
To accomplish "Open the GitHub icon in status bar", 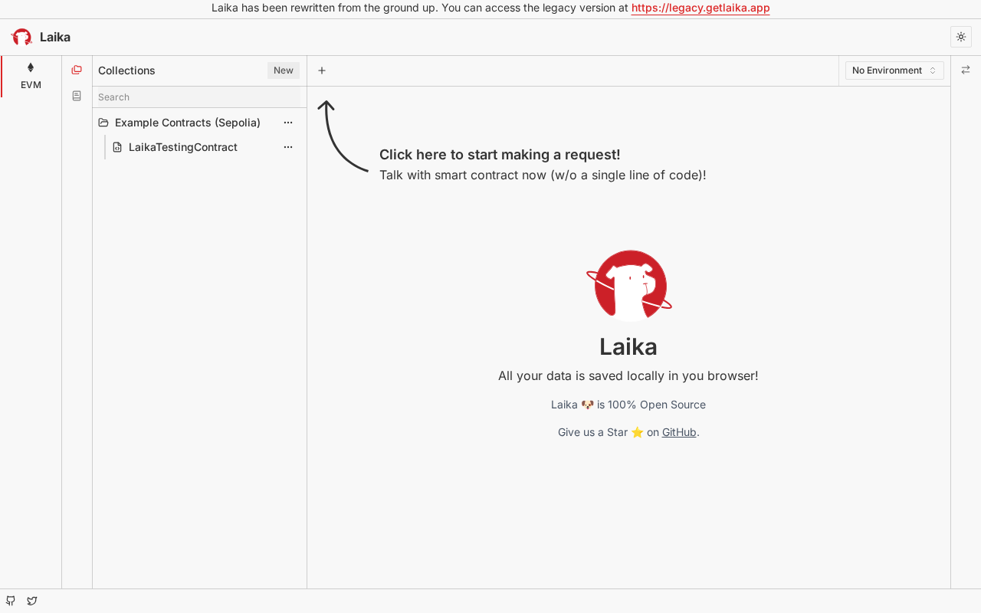I will tap(11, 601).
